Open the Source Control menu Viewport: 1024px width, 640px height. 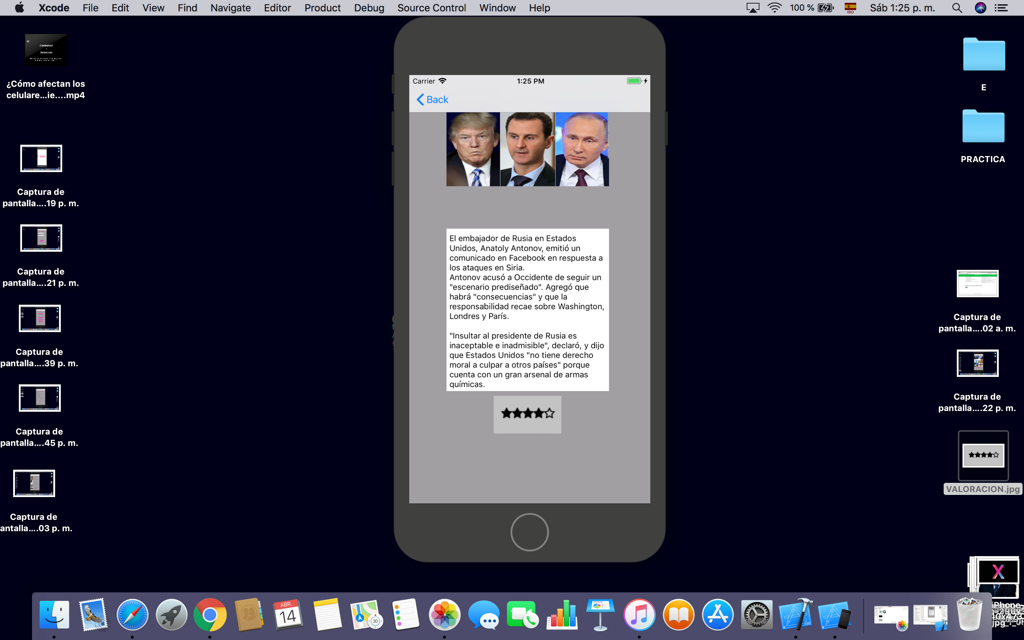(431, 8)
